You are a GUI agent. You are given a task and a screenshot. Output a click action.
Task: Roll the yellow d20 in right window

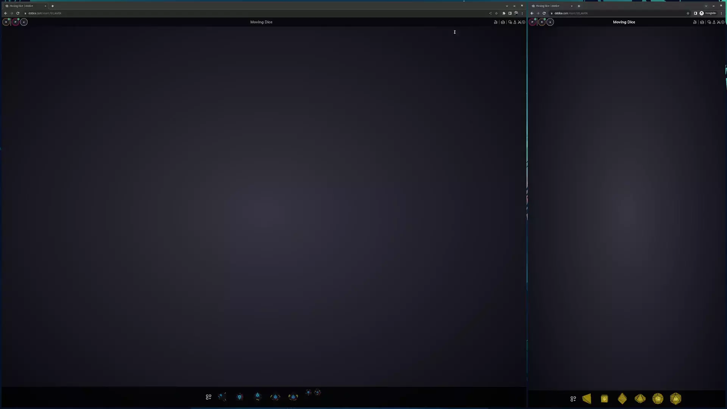point(676,398)
